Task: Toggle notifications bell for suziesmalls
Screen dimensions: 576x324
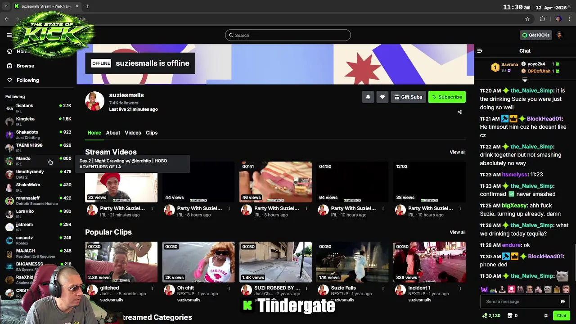Action: click(368, 97)
